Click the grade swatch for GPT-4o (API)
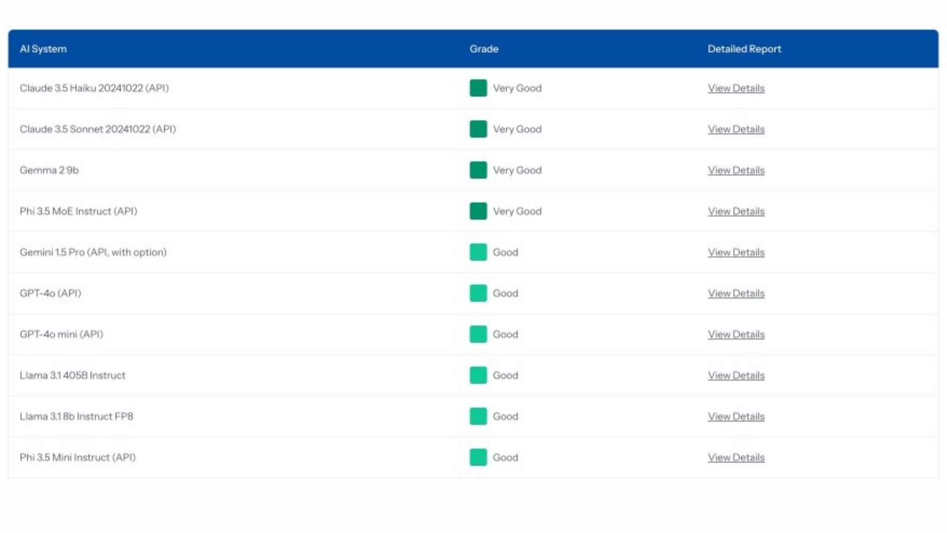The image size is (947, 533). click(x=478, y=293)
